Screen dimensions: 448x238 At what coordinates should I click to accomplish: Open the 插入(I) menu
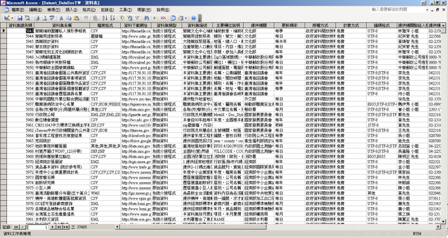click(x=71, y=10)
